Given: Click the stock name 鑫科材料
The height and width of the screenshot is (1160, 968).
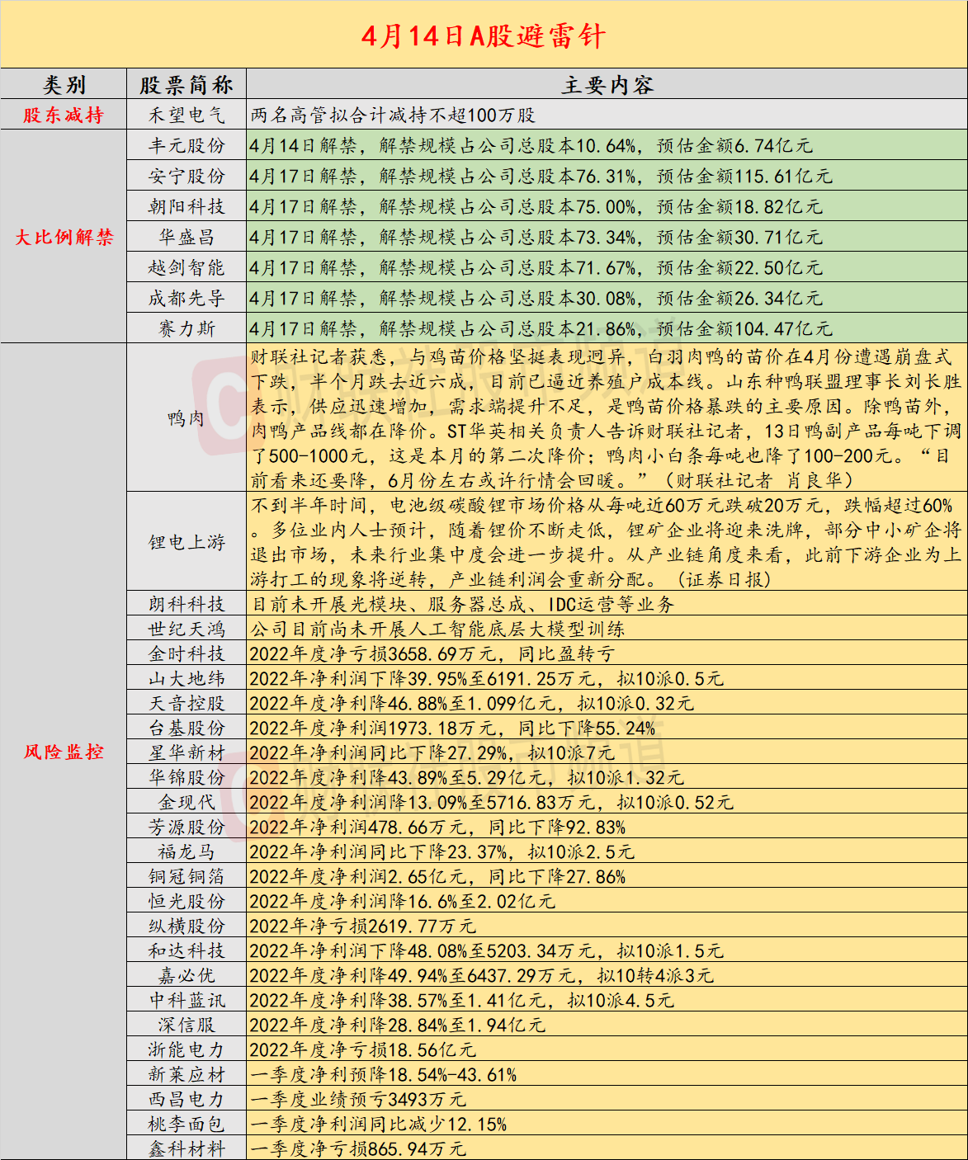Looking at the screenshot, I should (187, 1148).
